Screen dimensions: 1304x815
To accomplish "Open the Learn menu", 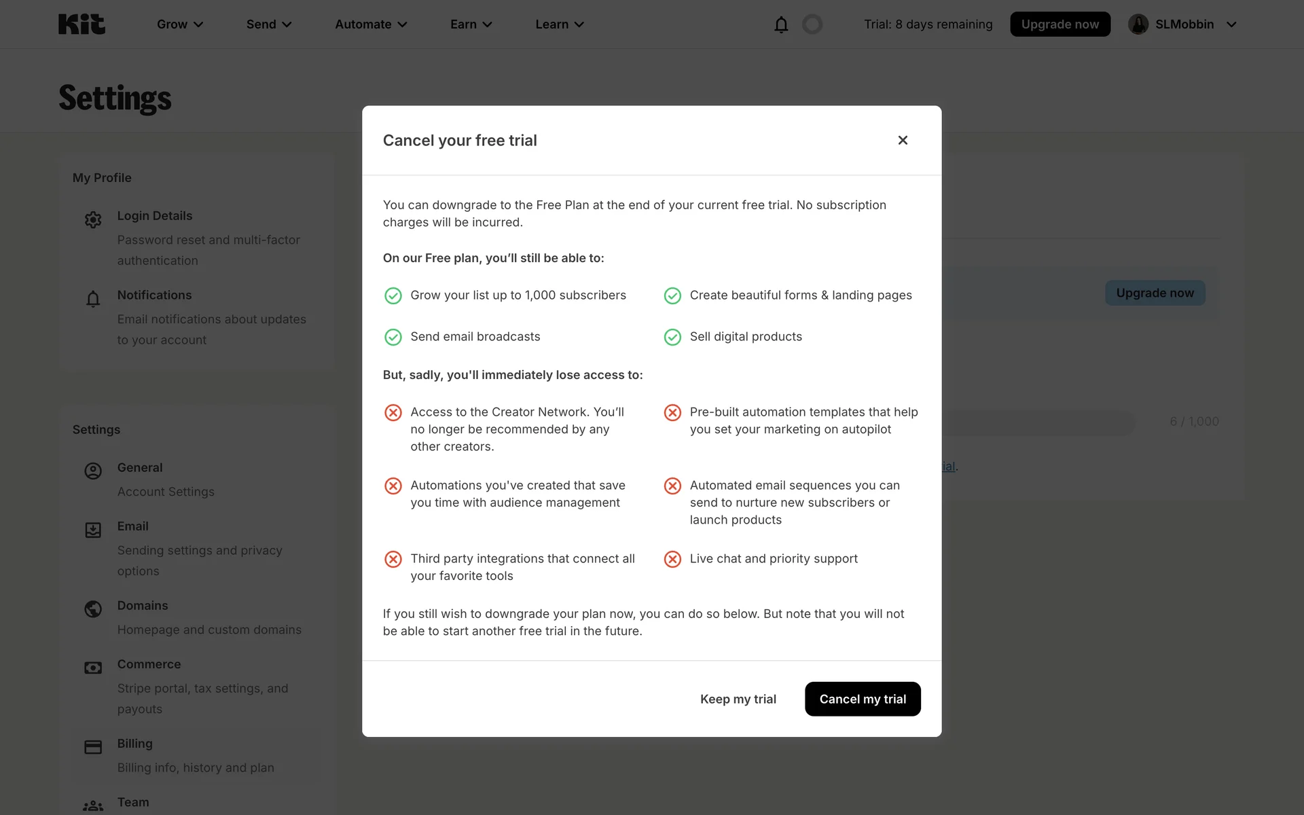I will point(560,24).
